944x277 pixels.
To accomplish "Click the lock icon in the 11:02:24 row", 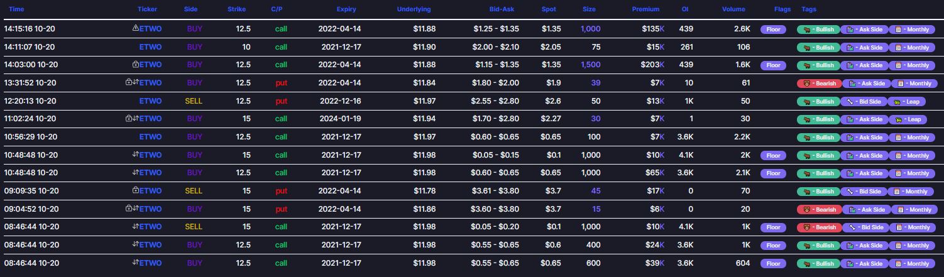I will pos(129,119).
